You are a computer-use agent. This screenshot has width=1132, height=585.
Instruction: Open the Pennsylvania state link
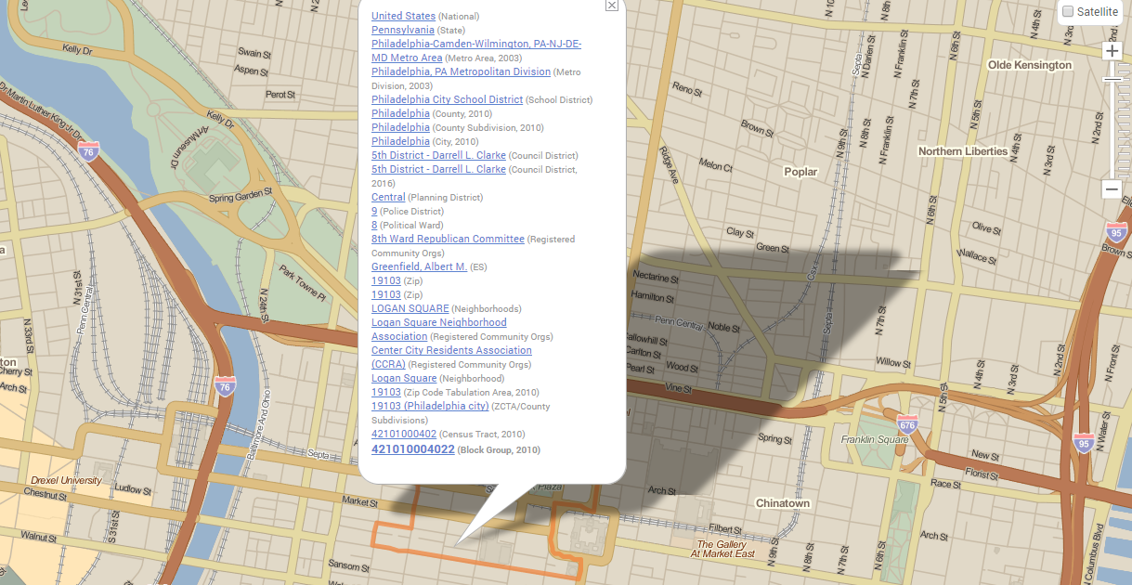click(403, 30)
